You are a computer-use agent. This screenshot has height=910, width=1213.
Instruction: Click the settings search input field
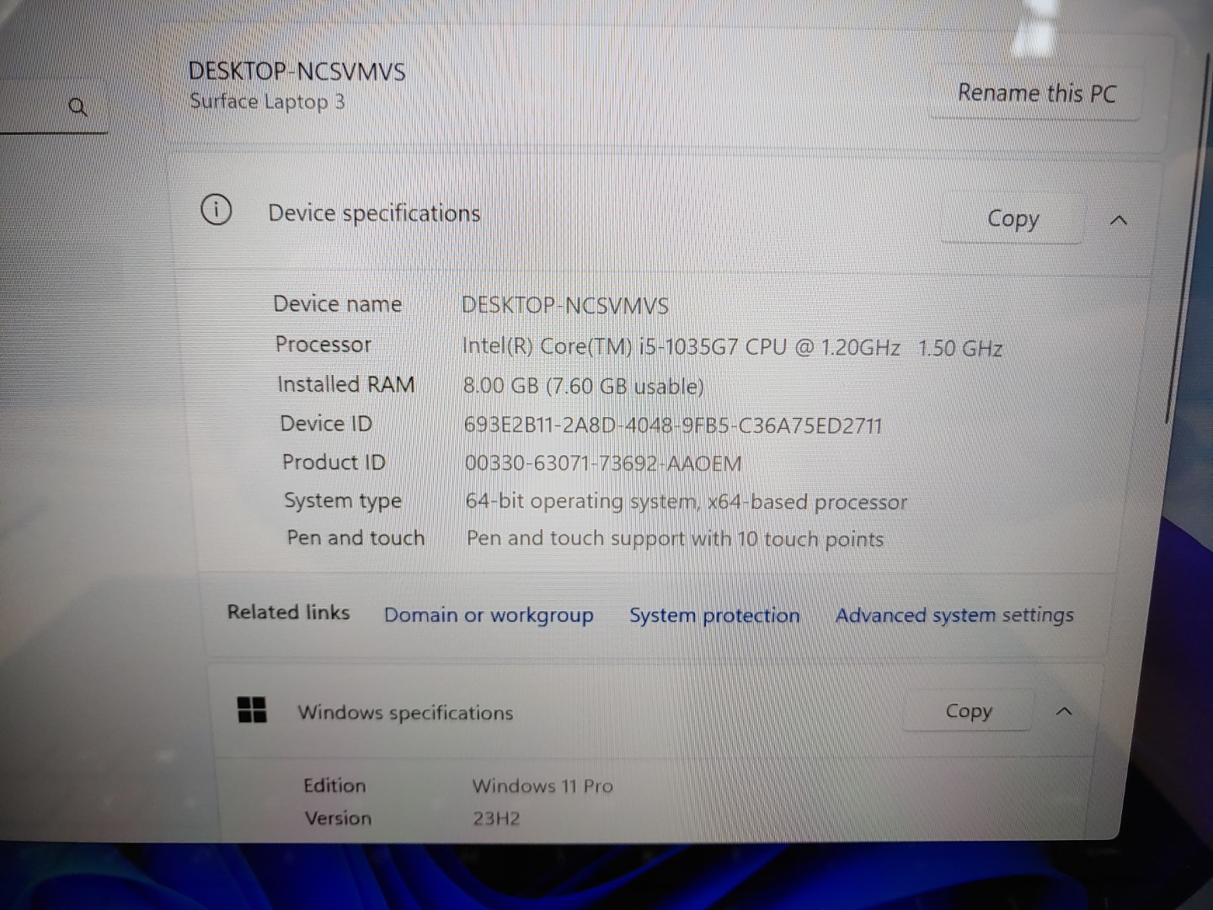click(54, 108)
